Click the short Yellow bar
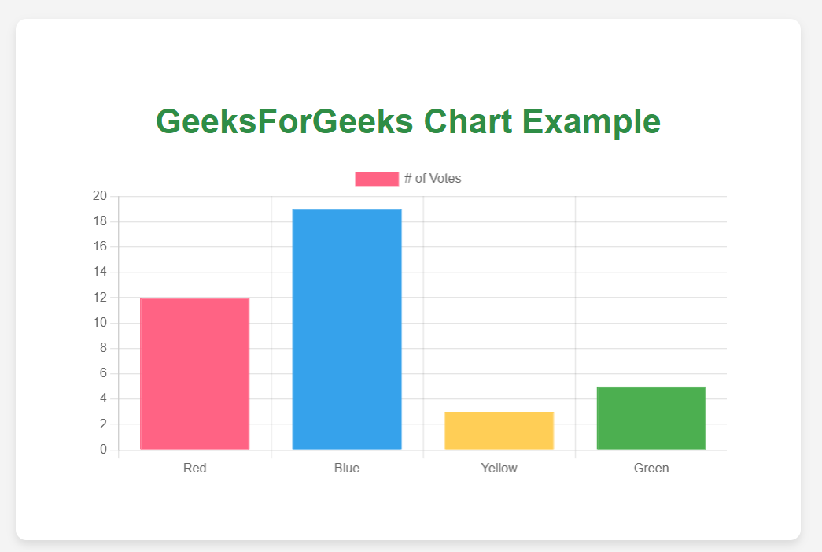 499,431
